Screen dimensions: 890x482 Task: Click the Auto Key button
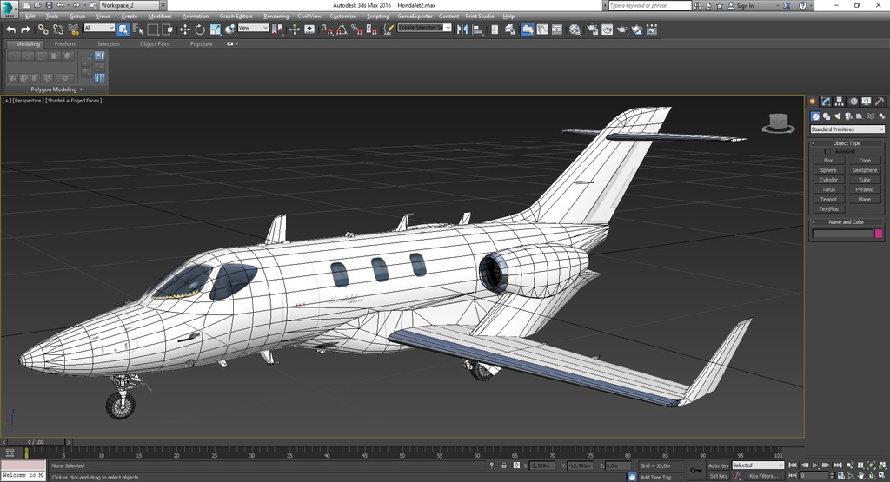click(718, 465)
